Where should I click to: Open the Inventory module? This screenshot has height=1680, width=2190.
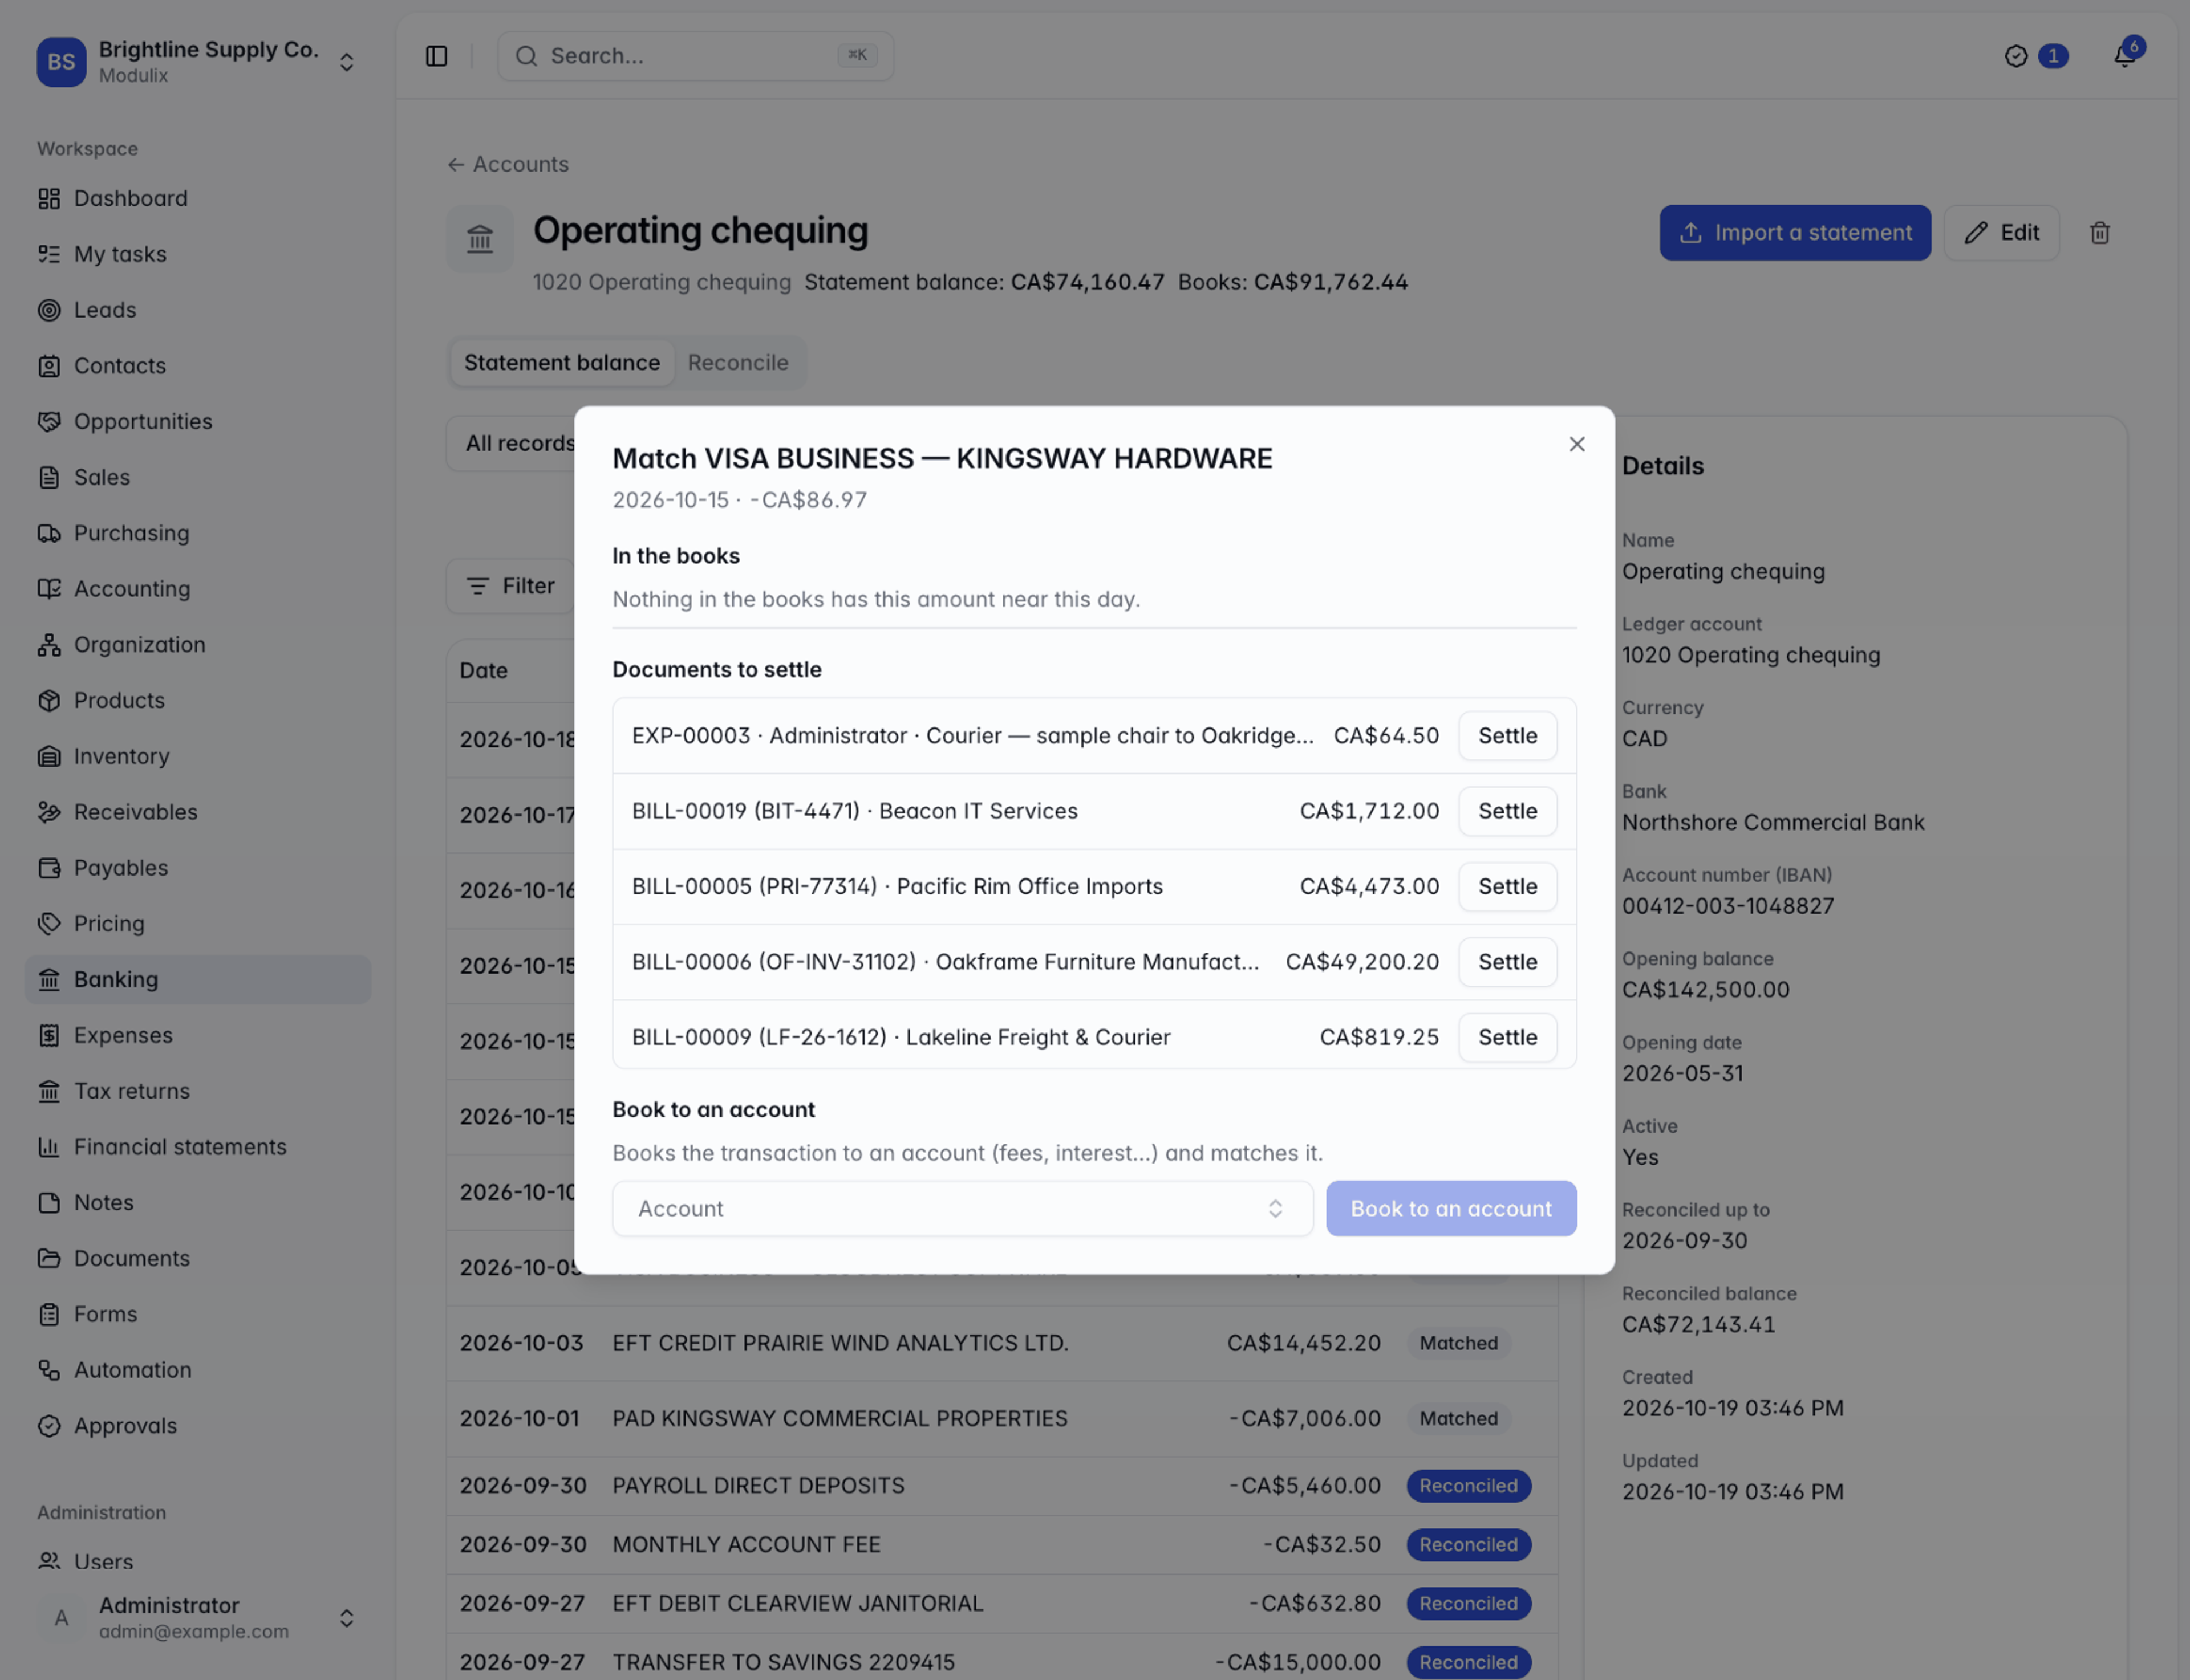198,756
